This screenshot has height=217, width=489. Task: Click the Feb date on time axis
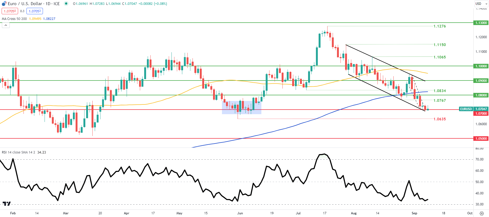(x=13, y=213)
